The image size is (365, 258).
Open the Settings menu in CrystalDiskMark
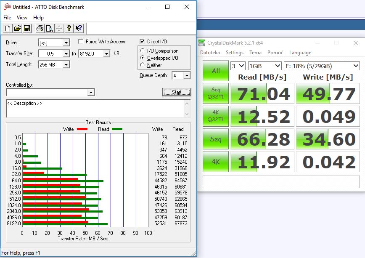(x=234, y=53)
